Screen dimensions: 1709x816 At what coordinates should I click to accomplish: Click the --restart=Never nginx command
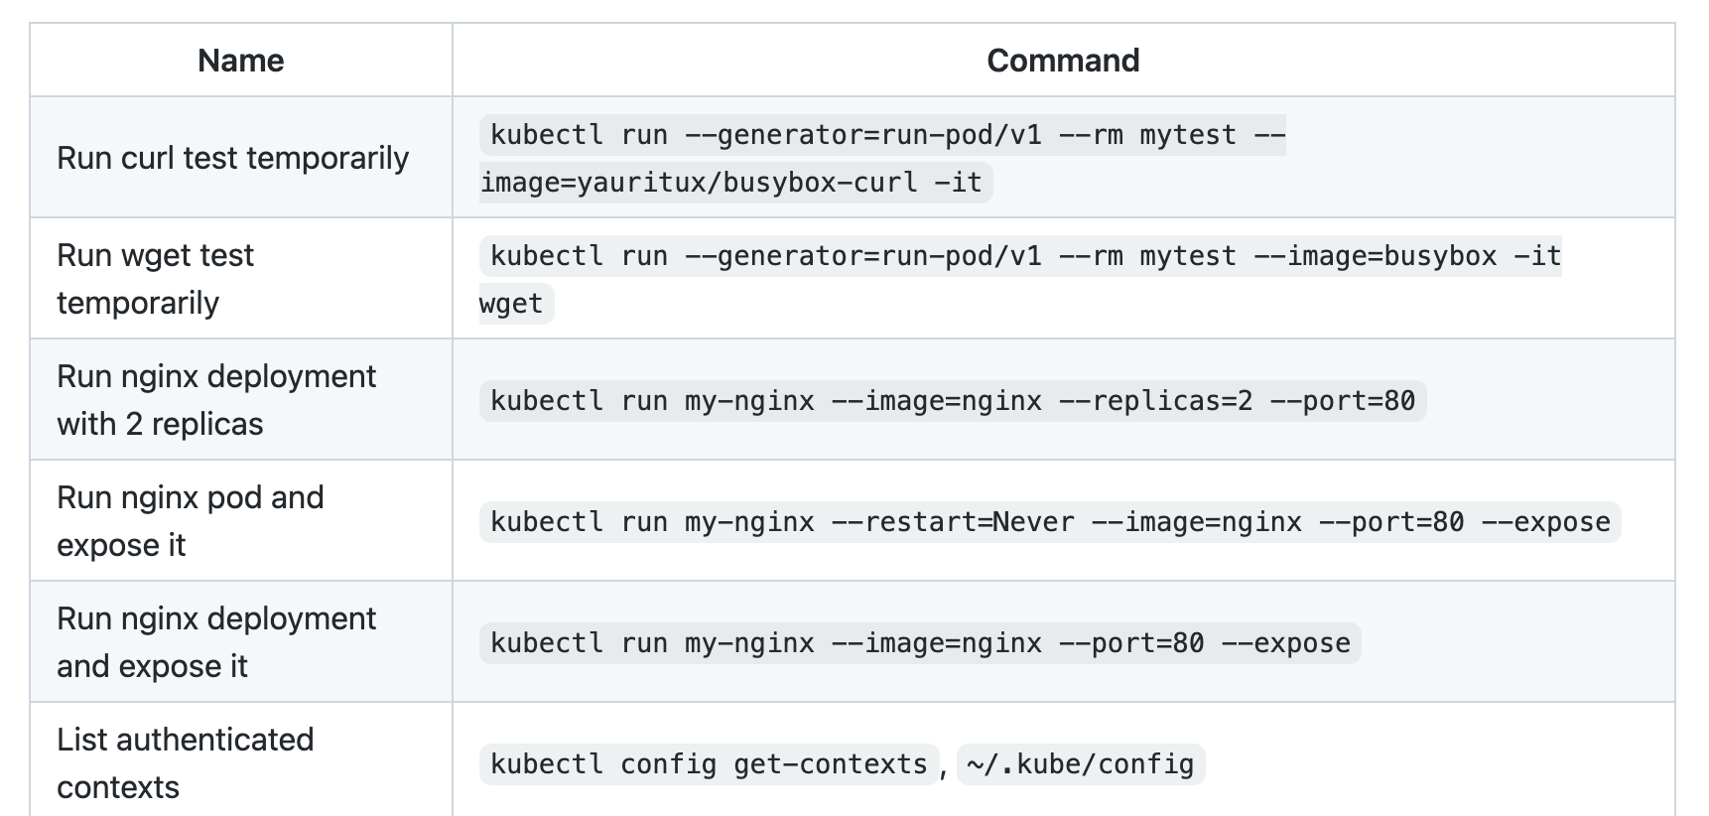click(x=1050, y=522)
